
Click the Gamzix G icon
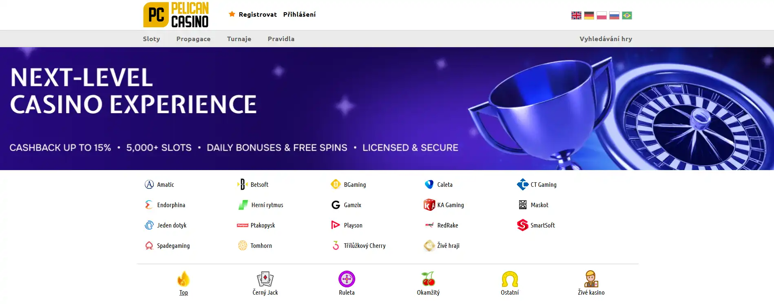click(x=336, y=205)
